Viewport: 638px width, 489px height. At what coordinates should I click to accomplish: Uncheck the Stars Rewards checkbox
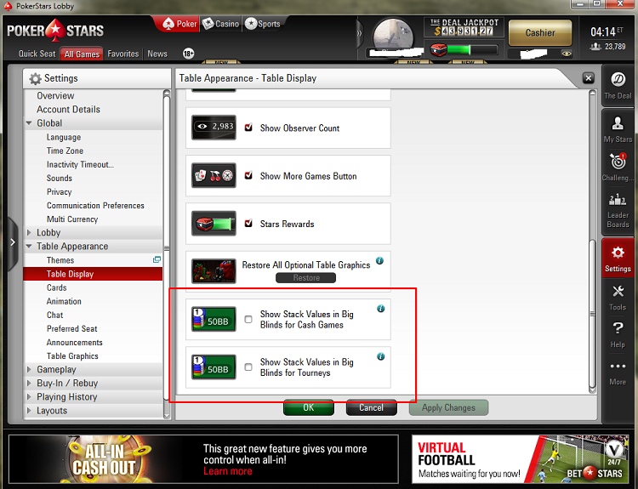coord(248,224)
